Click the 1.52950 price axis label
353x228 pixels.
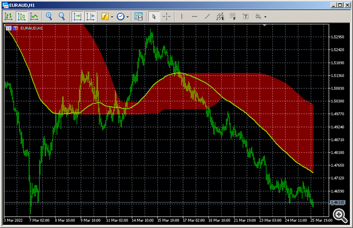pos(337,37)
